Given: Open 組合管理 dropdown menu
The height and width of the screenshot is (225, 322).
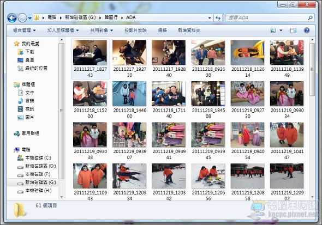Looking at the screenshot, I should click(x=24, y=31).
